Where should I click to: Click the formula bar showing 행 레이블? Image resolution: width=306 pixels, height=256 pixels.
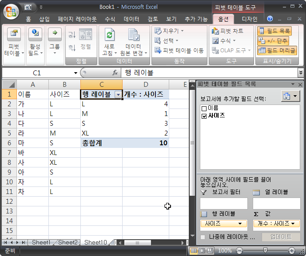209,73
